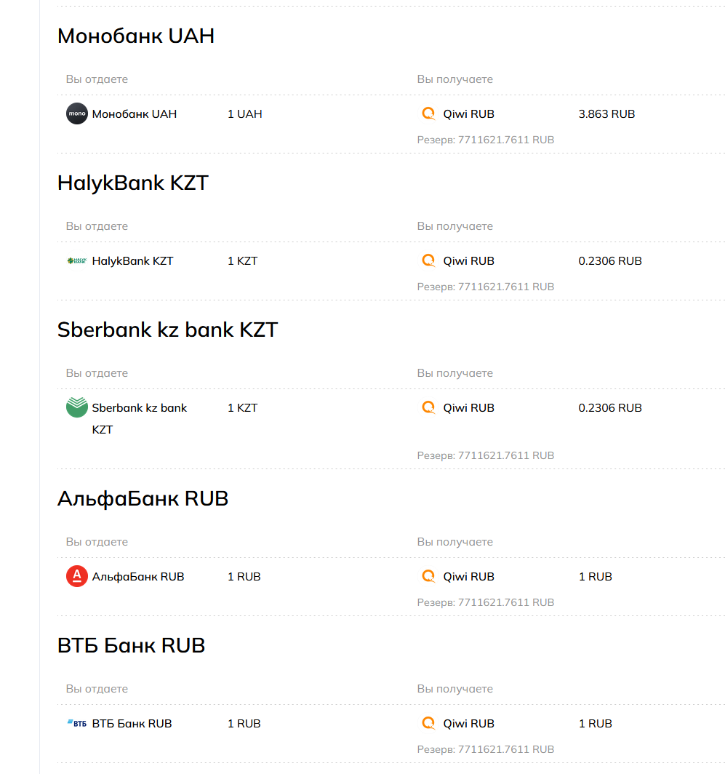The image size is (725, 774).
Task: Click Qiwi icon in the Sberbank kz row
Action: coord(429,408)
